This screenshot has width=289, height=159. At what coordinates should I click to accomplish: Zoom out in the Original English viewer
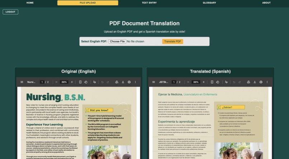tap(56, 82)
